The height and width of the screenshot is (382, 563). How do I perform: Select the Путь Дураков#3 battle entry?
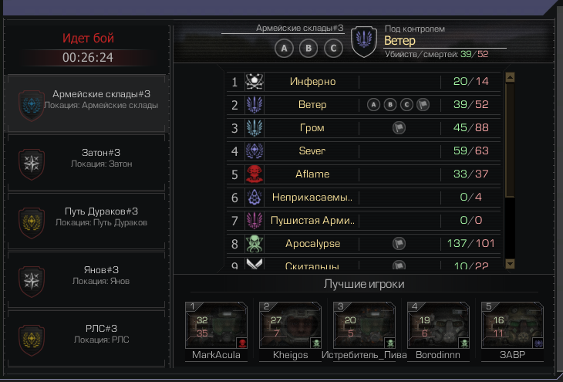[86, 221]
